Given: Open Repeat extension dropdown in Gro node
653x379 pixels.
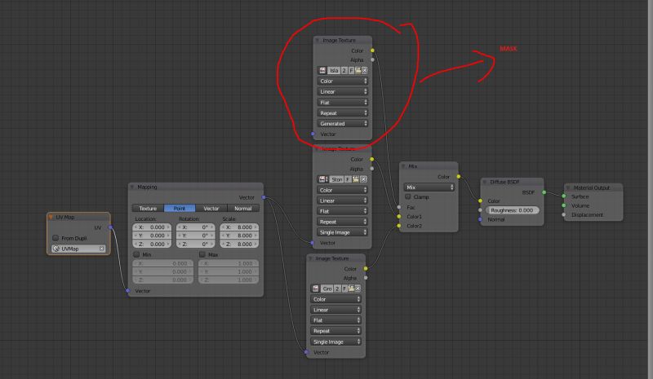Looking at the screenshot, I should 335,331.
